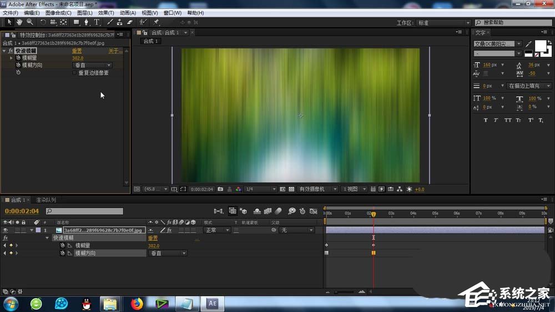Open the 效果(T) menu
Image resolution: width=555 pixels, height=312 pixels.
click(x=106, y=13)
